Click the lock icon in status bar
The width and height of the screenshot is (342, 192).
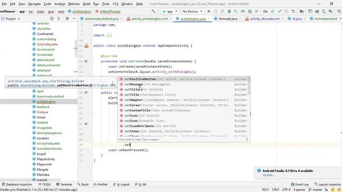click(327, 190)
